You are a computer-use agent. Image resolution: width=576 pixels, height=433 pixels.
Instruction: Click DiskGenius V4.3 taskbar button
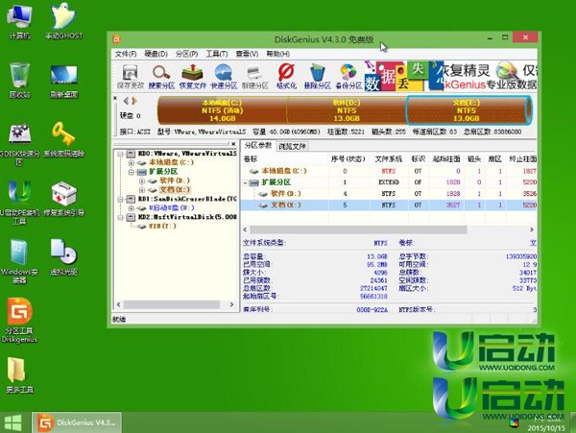[77, 422]
